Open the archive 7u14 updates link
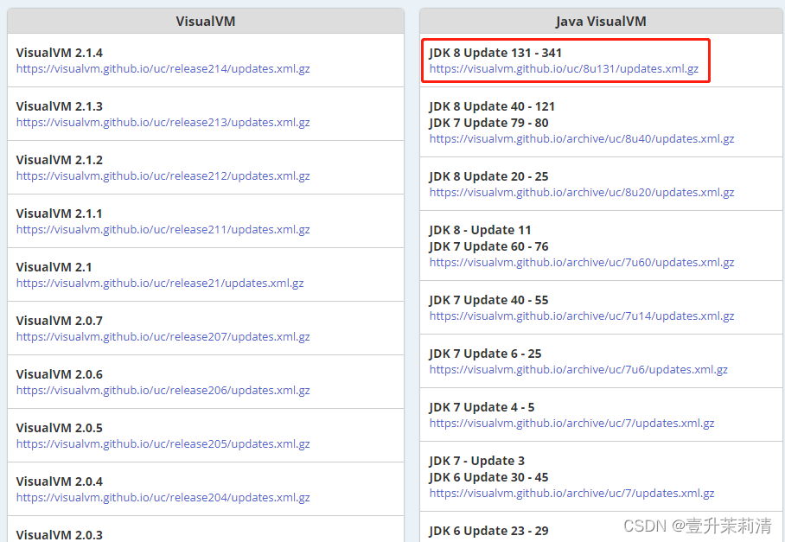Viewport: 785px width, 542px height. [x=582, y=316]
